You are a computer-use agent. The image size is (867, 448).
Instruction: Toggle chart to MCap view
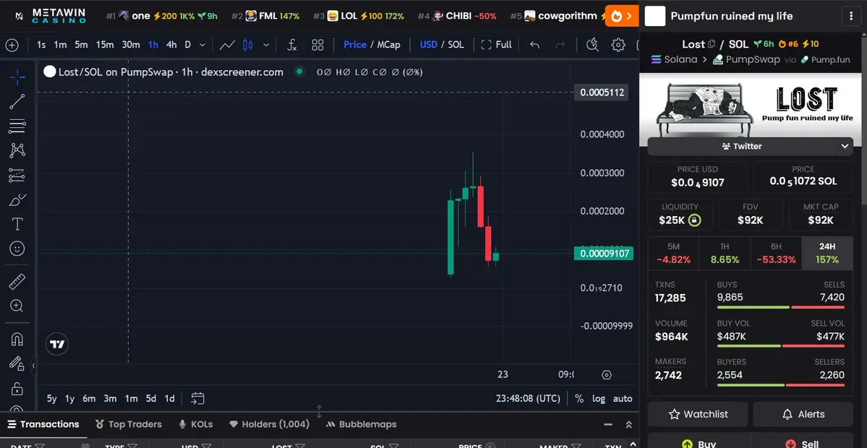coord(389,45)
